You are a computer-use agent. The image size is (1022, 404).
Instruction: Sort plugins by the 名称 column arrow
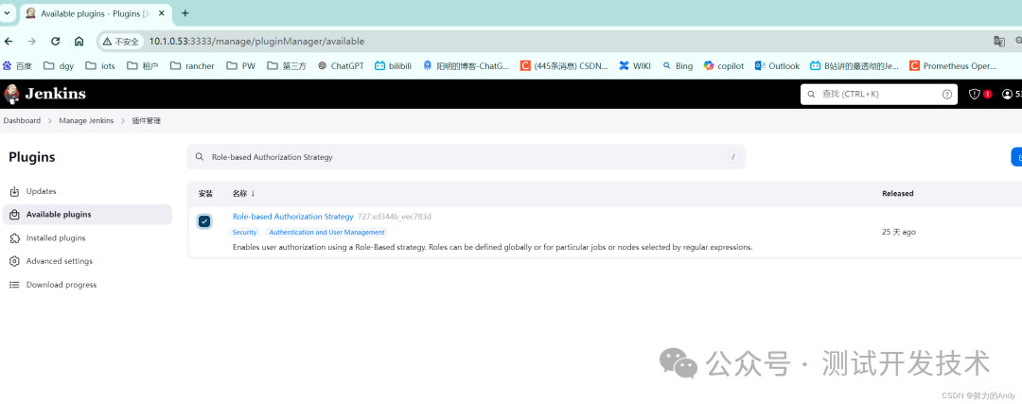253,194
